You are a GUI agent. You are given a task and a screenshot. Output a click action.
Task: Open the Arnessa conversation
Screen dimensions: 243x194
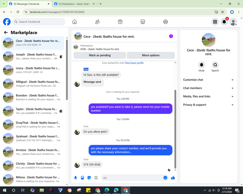[33, 152]
